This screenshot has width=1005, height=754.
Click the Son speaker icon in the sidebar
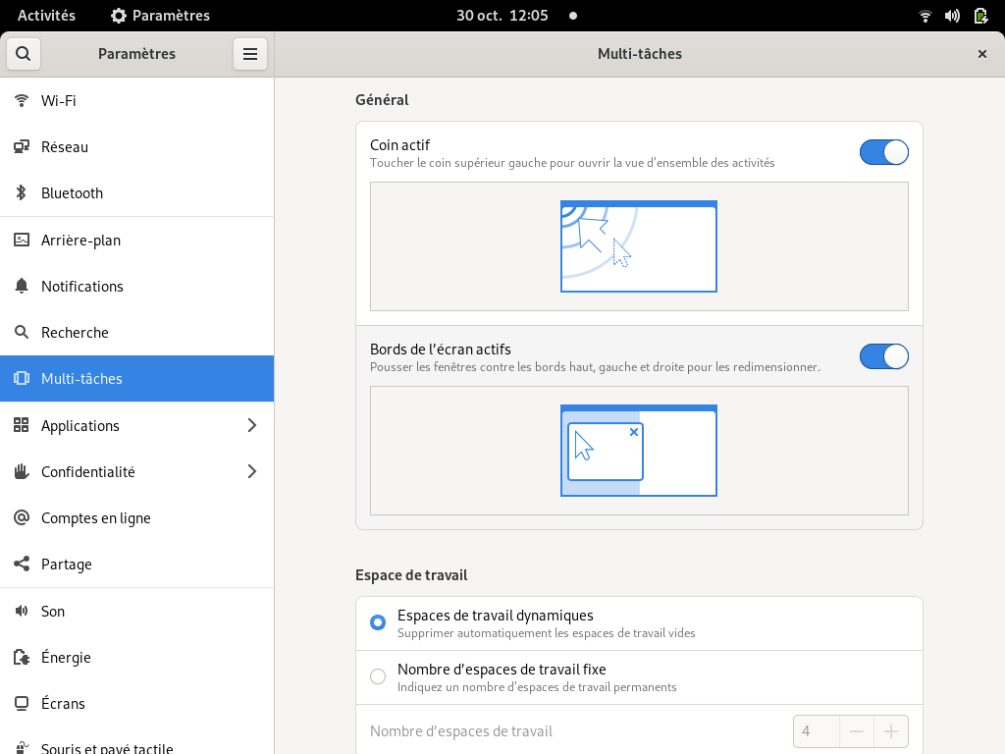pyautogui.click(x=22, y=611)
